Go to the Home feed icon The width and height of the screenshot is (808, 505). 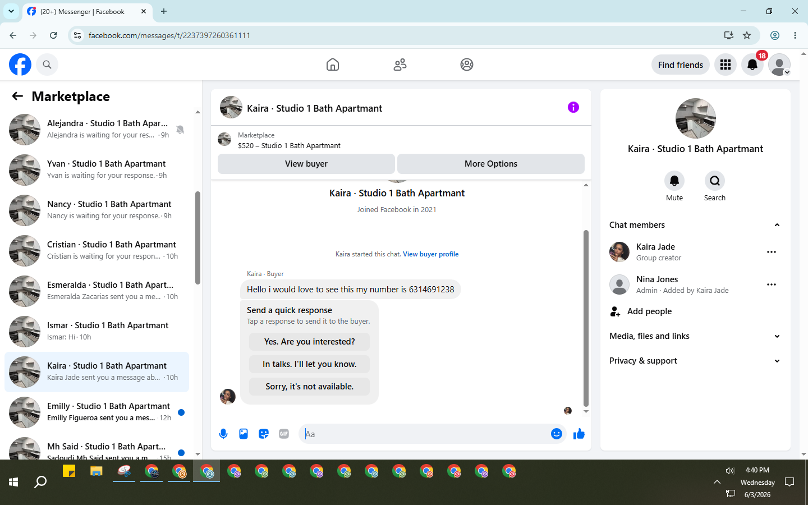(333, 65)
